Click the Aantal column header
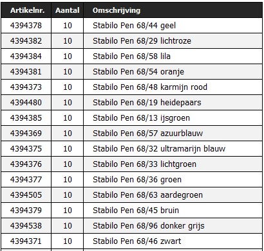This screenshot has width=264, height=251. click(x=67, y=10)
